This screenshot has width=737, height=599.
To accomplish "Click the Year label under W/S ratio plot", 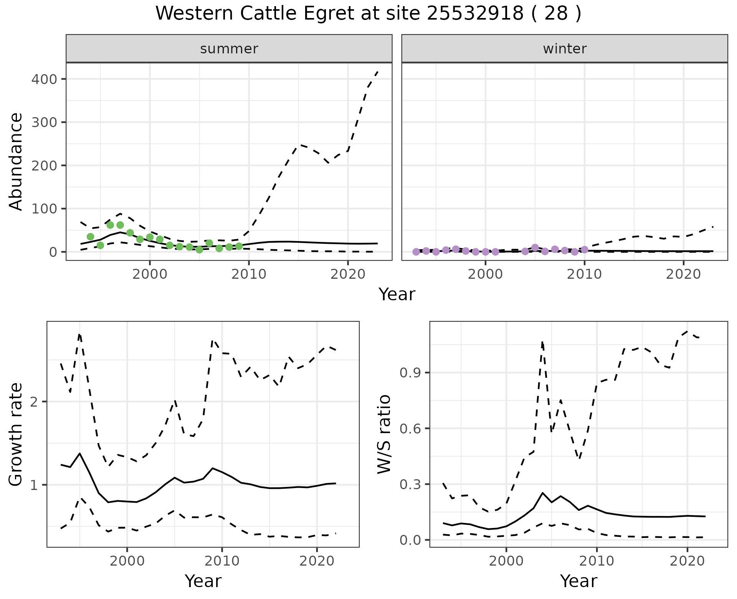I will point(578,581).
